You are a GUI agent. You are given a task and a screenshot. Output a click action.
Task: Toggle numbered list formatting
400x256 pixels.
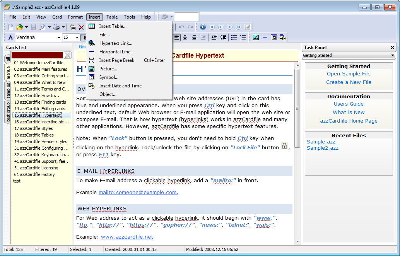click(243, 37)
